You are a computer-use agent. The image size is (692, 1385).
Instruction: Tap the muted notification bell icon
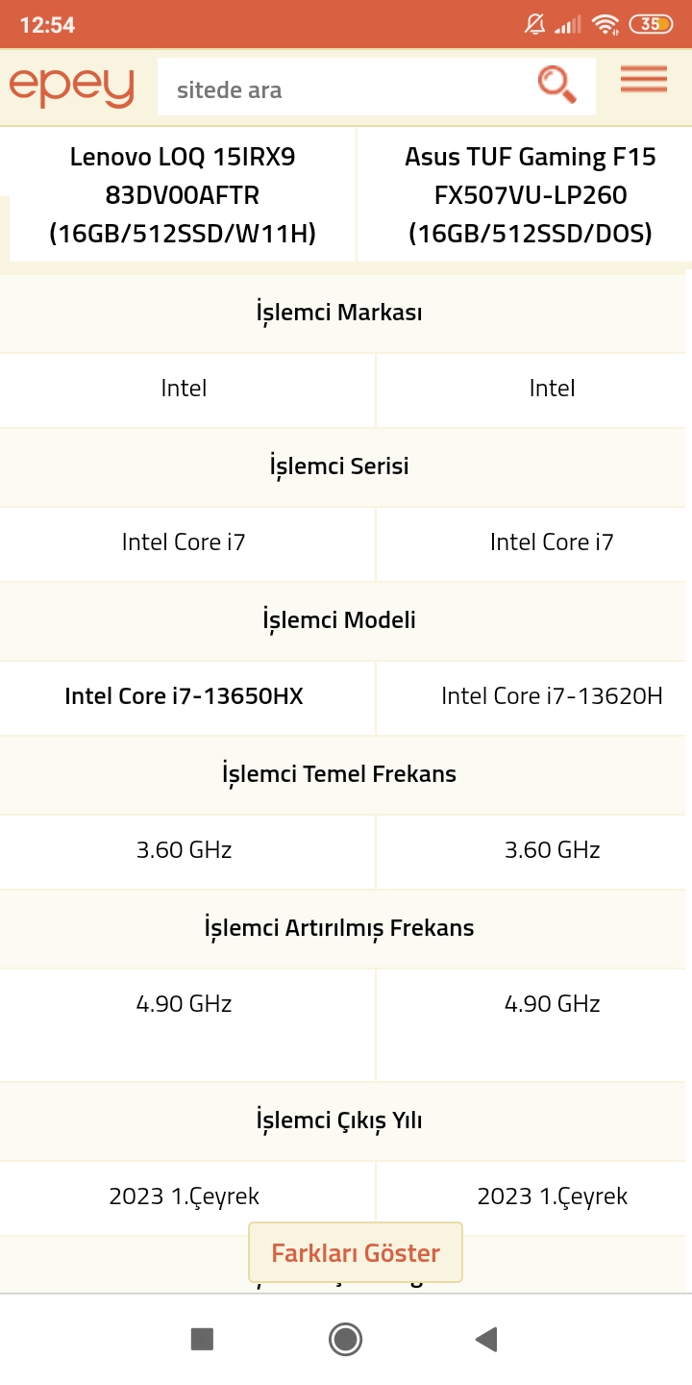pyautogui.click(x=535, y=25)
